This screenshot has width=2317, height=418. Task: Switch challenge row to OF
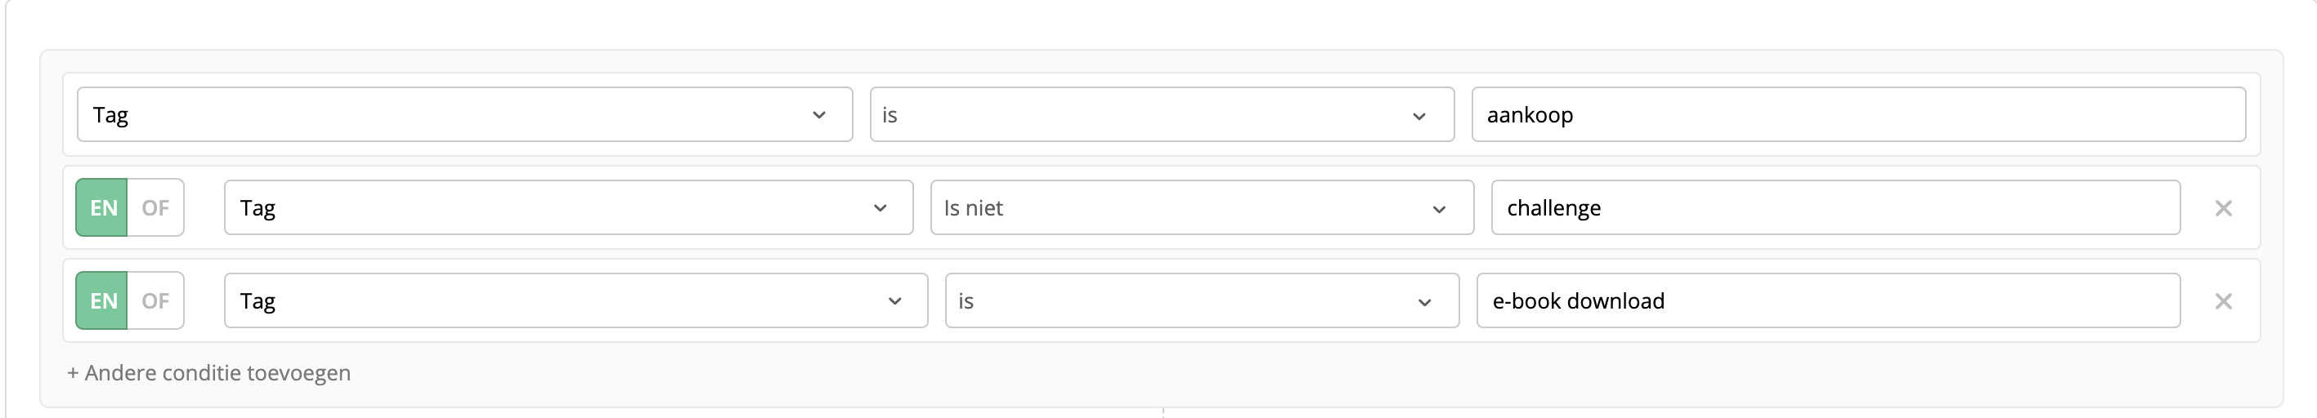155,207
